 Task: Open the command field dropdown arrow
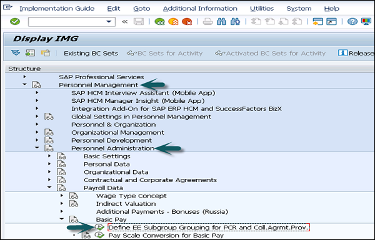109,22
